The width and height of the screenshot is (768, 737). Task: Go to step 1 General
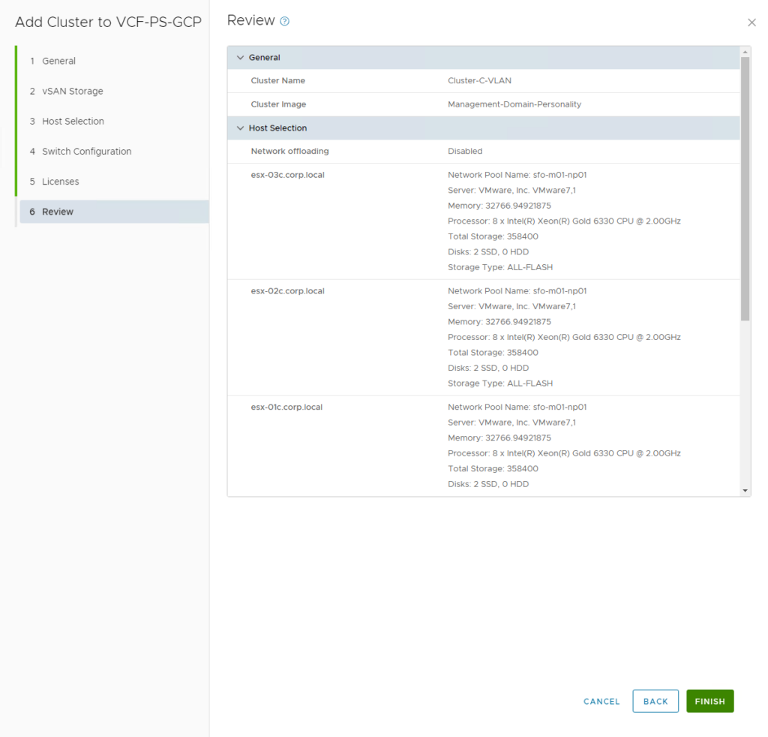click(x=58, y=61)
